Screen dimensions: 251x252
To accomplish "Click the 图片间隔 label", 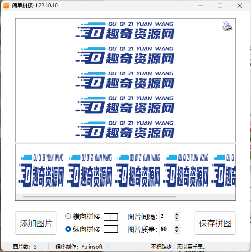I will point(143,217).
